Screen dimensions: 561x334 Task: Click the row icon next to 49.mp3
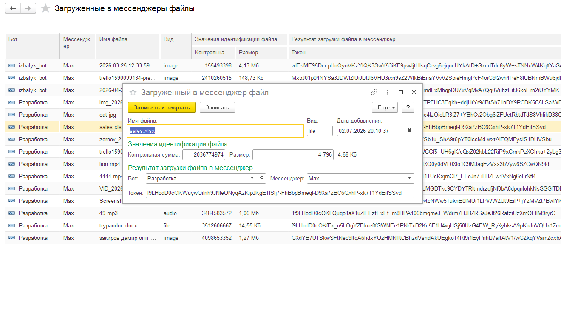click(11, 213)
